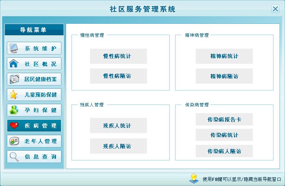This screenshot has height=186, width=285.
Task: Click the blue house icon for 社区概况
Action: 14,63
